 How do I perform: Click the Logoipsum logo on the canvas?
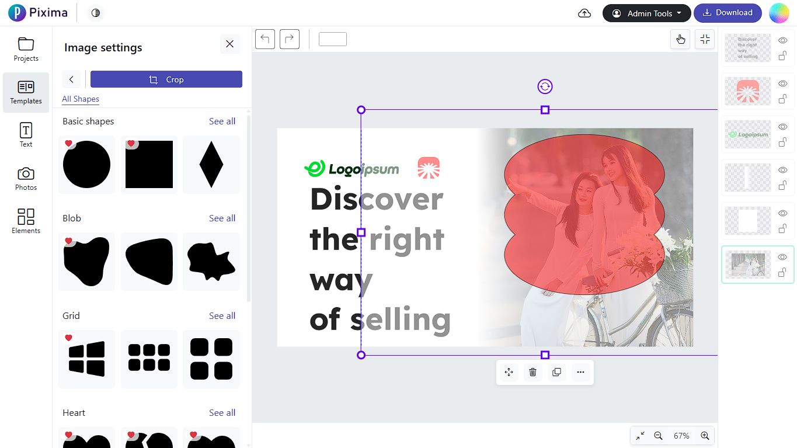pos(351,169)
